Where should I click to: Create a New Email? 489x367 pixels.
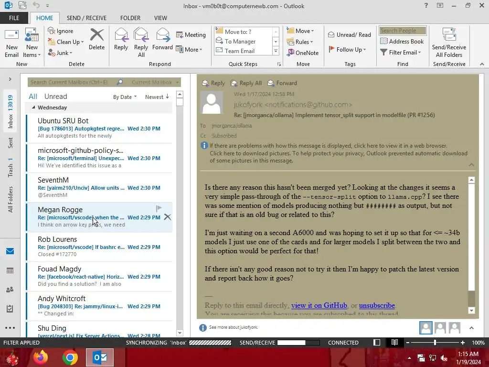pos(12,43)
